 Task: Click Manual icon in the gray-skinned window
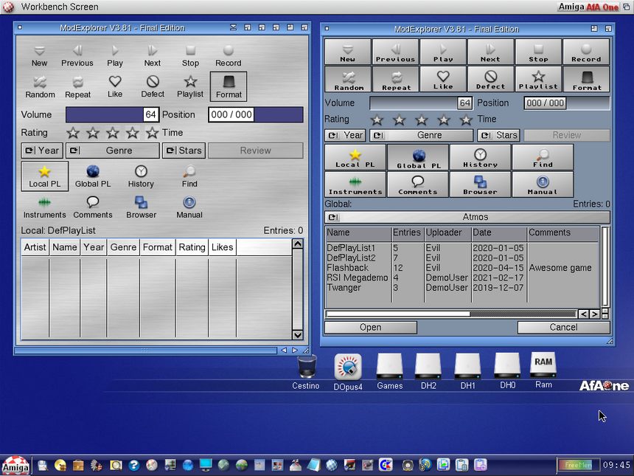tap(189, 206)
